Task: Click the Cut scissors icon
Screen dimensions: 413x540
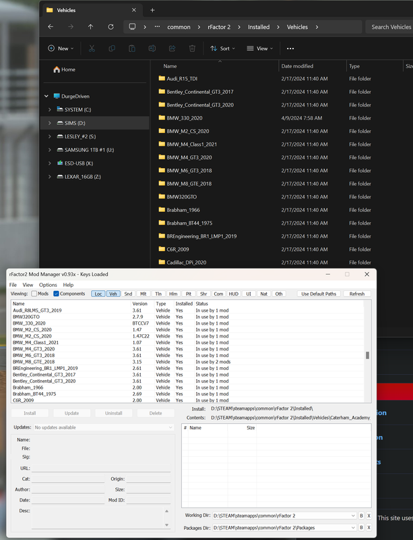Action: 92,49
